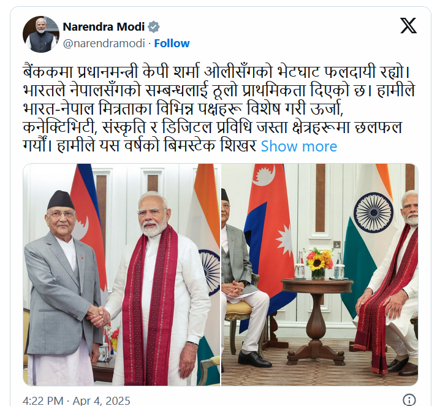Click the black Nepali cap in left photo
440x406 pixels.
point(60,200)
